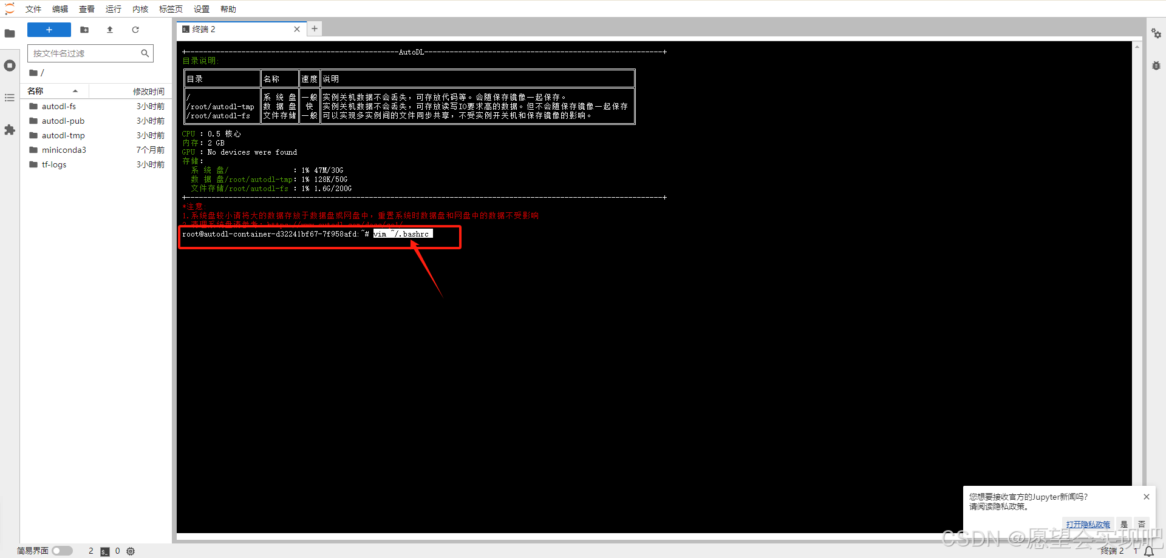Viewport: 1166px width, 558px height.
Task: Open the property inspector gears icon
Action: point(1156,33)
